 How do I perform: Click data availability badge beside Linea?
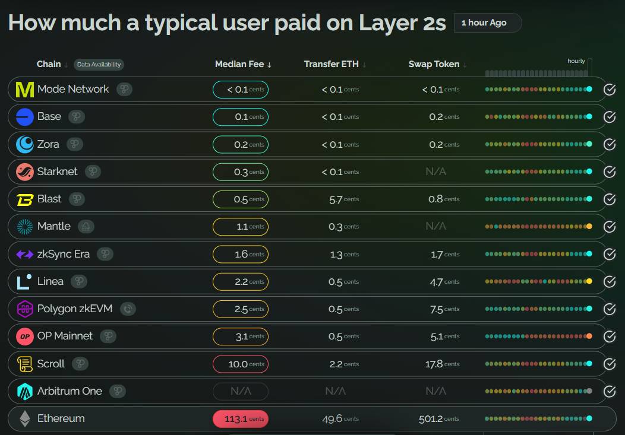point(79,281)
